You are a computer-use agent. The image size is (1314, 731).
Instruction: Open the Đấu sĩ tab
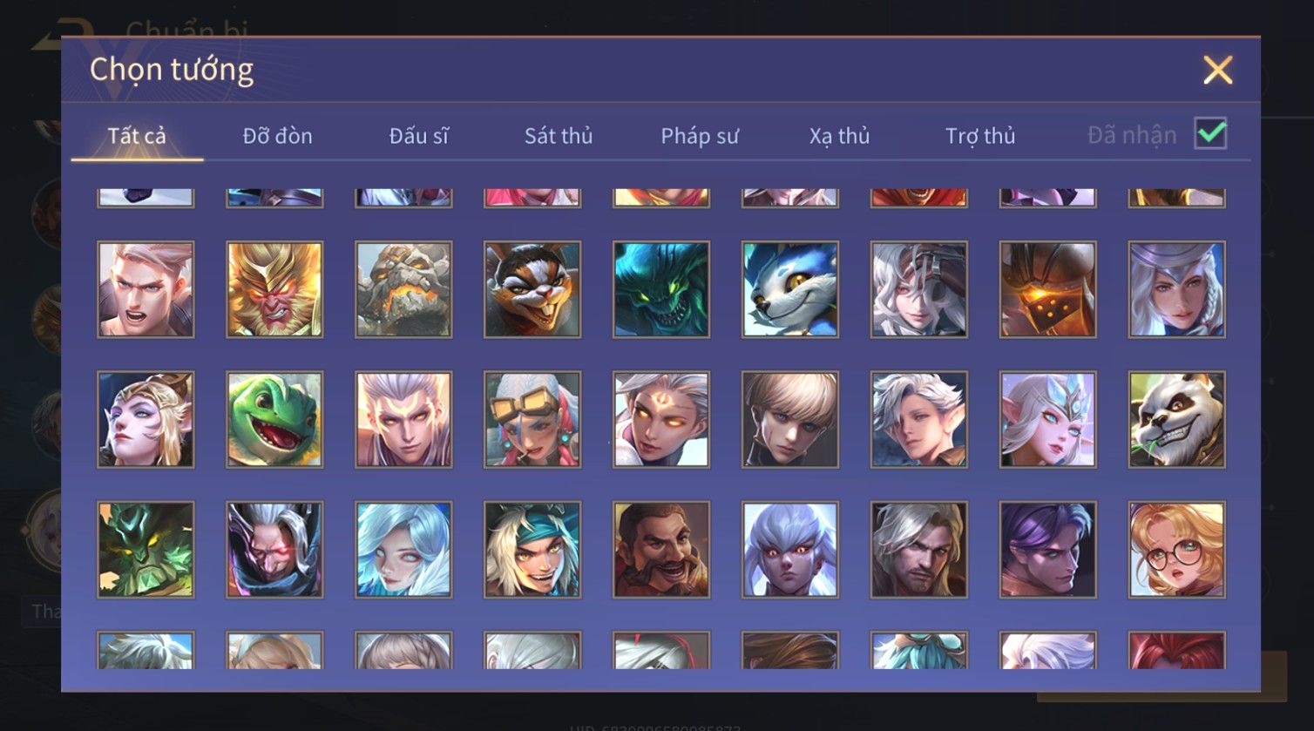pyautogui.click(x=418, y=136)
